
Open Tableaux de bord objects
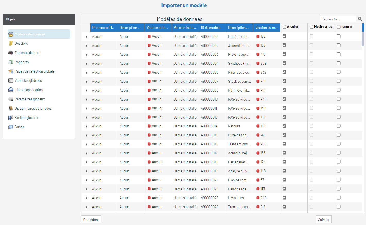pos(28,53)
